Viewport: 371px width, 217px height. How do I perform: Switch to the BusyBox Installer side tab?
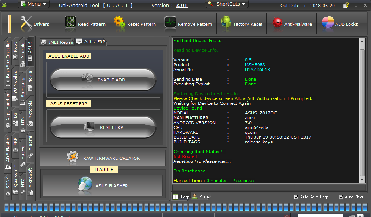pos(8,63)
